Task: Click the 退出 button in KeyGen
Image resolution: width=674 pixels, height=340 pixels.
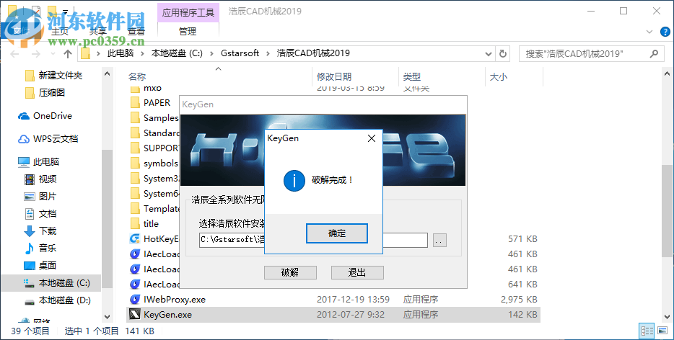Action: (x=357, y=272)
